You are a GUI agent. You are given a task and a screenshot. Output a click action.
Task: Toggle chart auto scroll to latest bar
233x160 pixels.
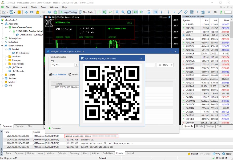click(x=136, y=12)
